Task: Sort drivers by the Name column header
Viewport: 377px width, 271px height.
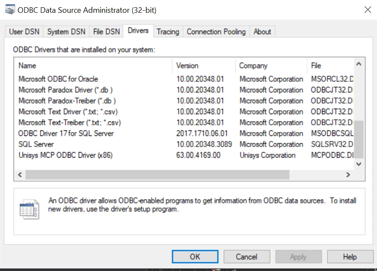Action: point(93,65)
